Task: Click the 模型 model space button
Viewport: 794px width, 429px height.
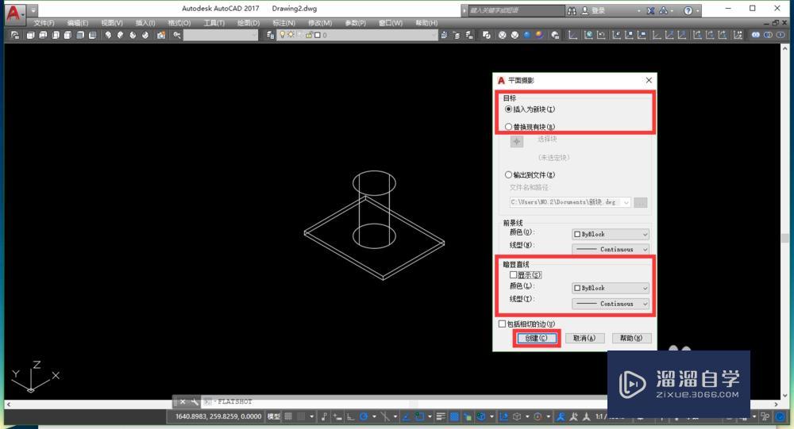Action: (273, 416)
